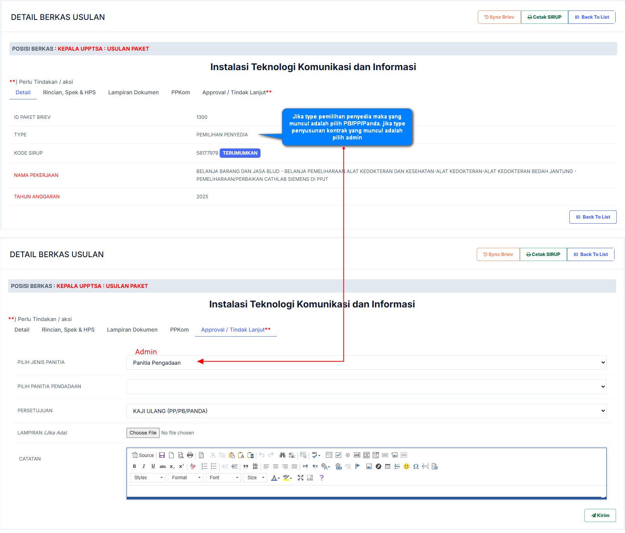
Task: Open the Pilih Jenis Panitia dropdown
Action: click(x=366, y=363)
